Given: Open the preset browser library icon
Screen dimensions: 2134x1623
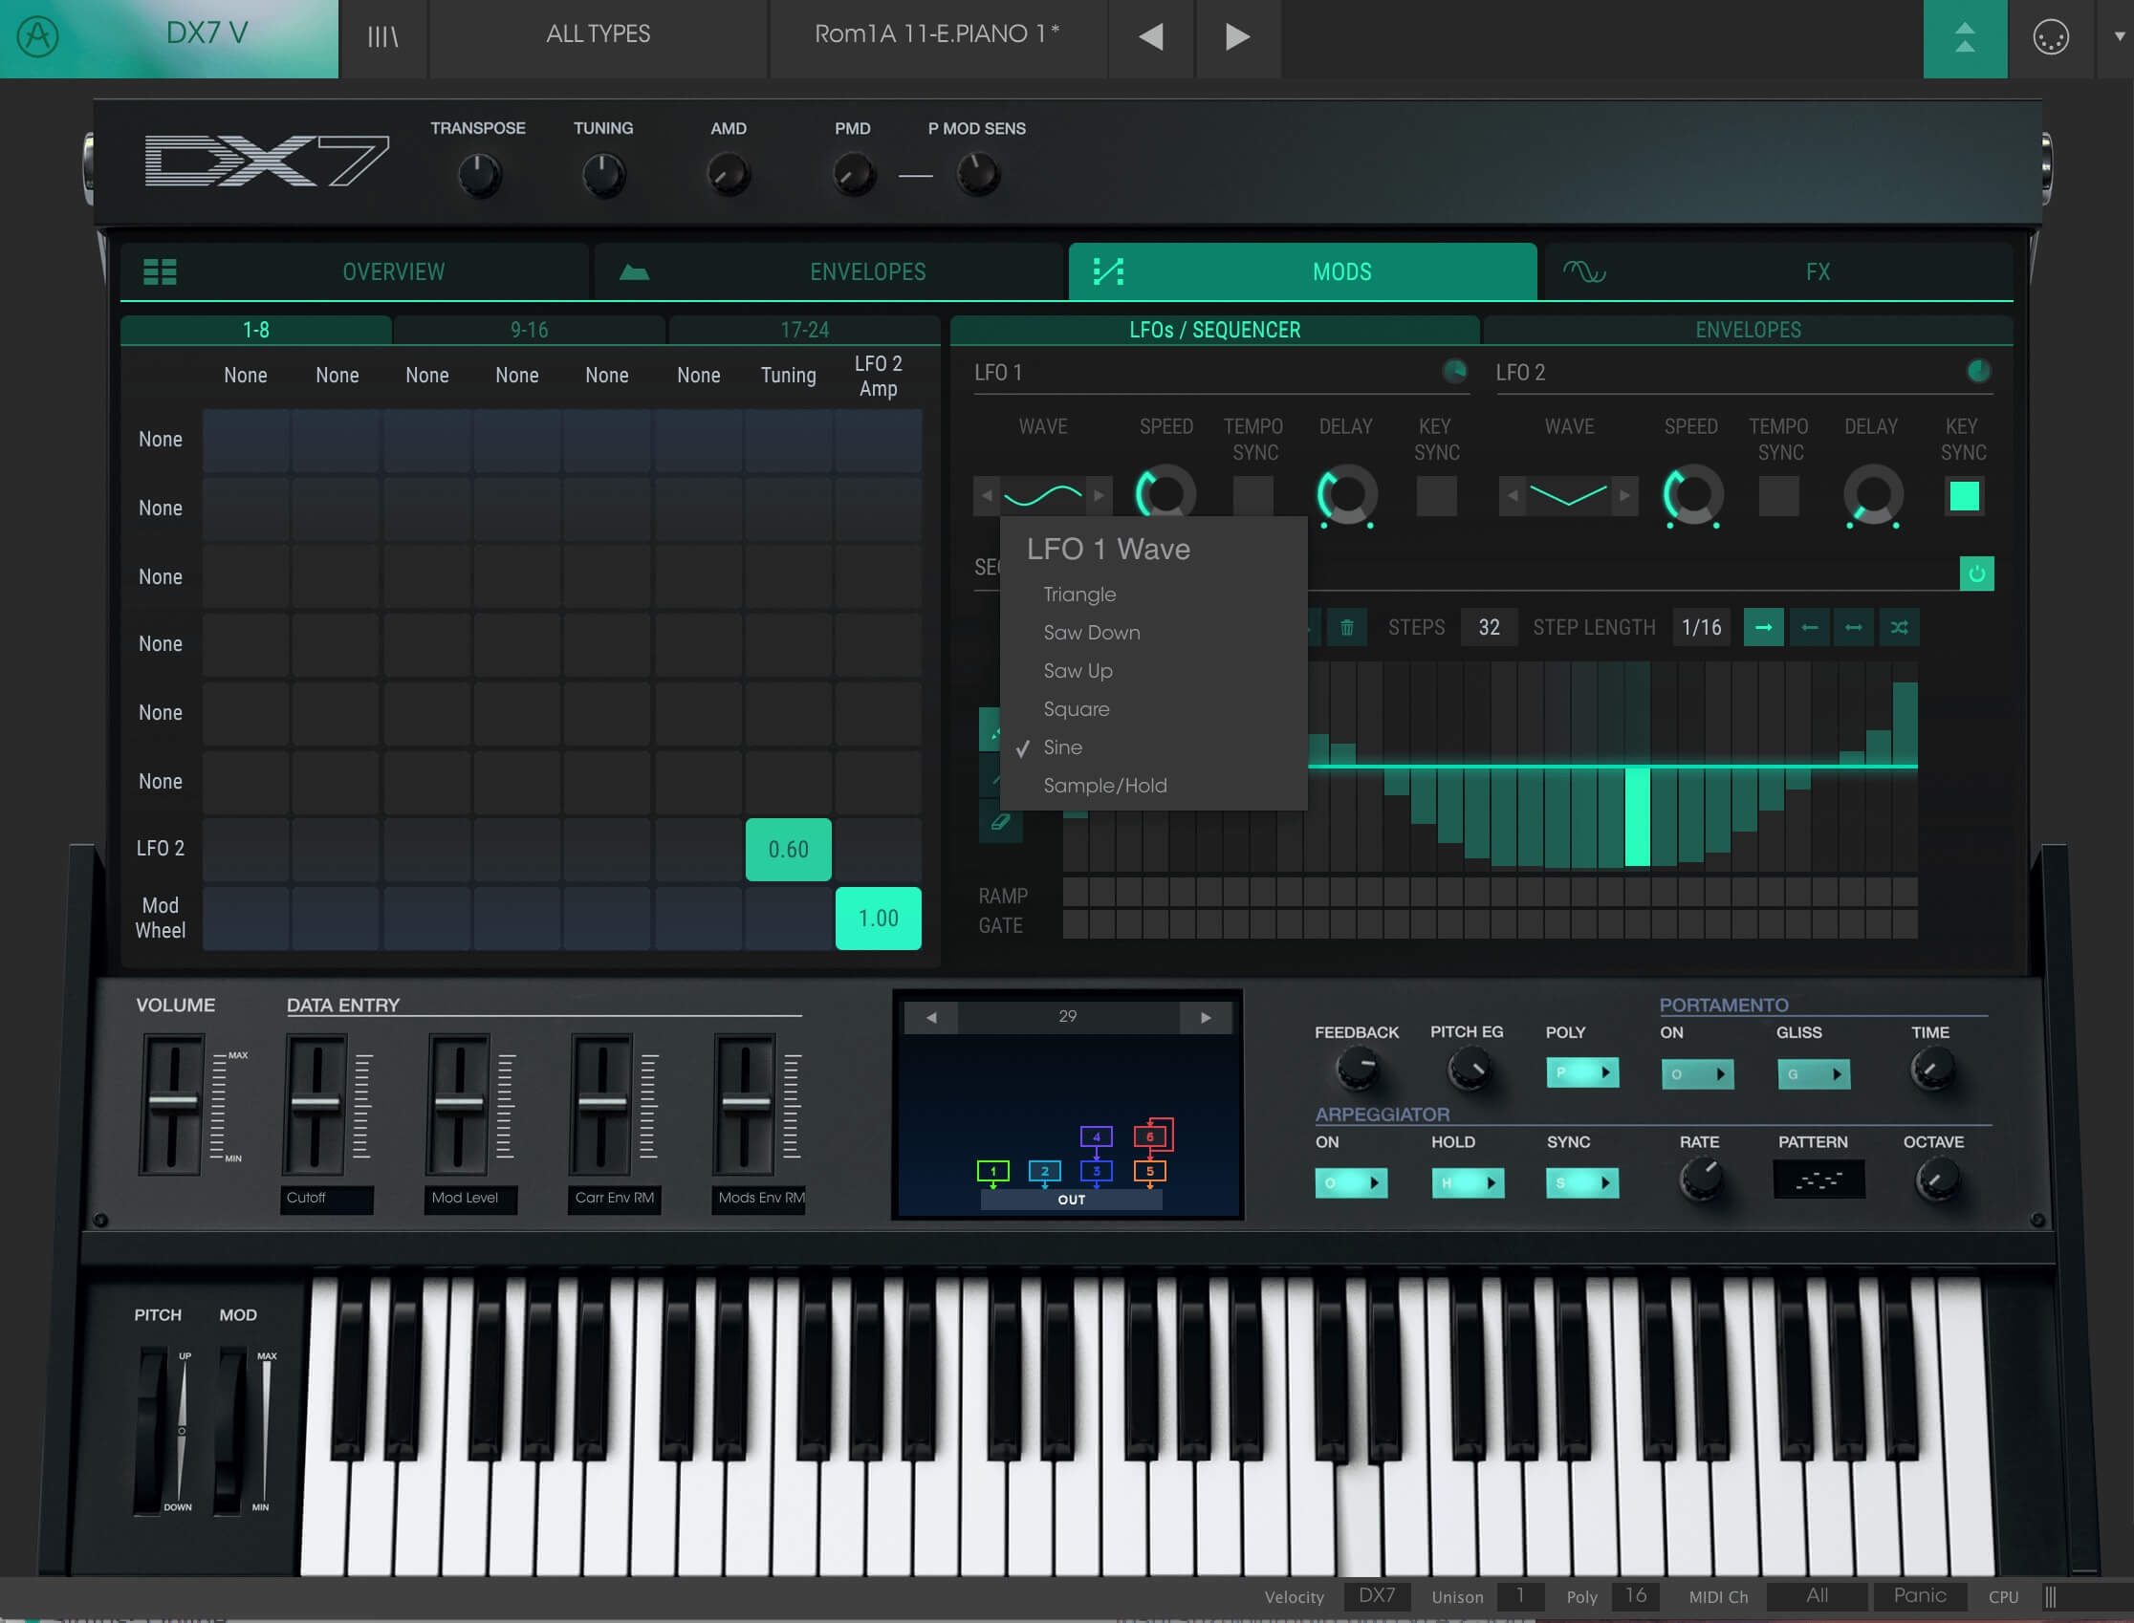Looking at the screenshot, I should pyautogui.click(x=382, y=36).
